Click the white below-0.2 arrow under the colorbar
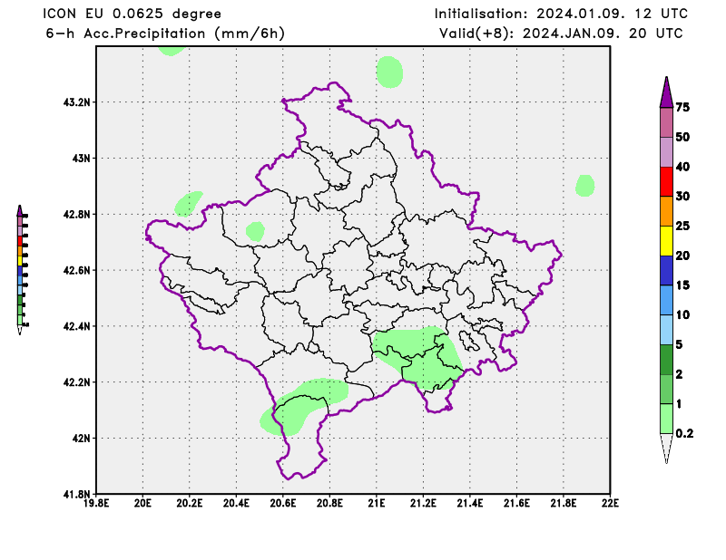This screenshot has height=560, width=726. pos(666,449)
